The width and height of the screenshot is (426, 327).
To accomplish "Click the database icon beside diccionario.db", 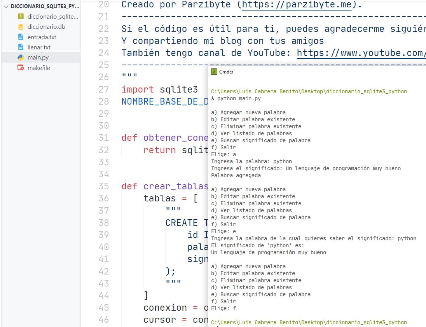I will pyautogui.click(x=21, y=27).
